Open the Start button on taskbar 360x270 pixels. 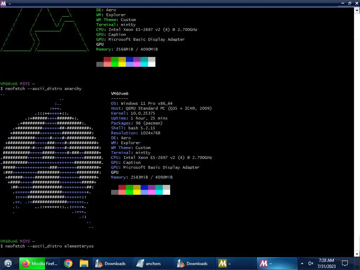pos(8,263)
